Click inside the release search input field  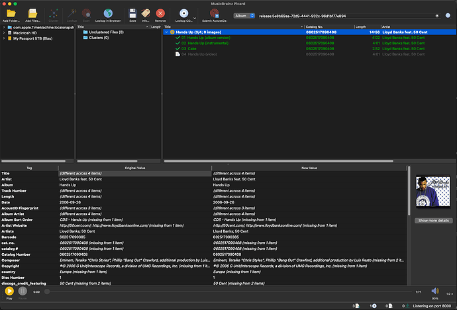tap(345, 16)
